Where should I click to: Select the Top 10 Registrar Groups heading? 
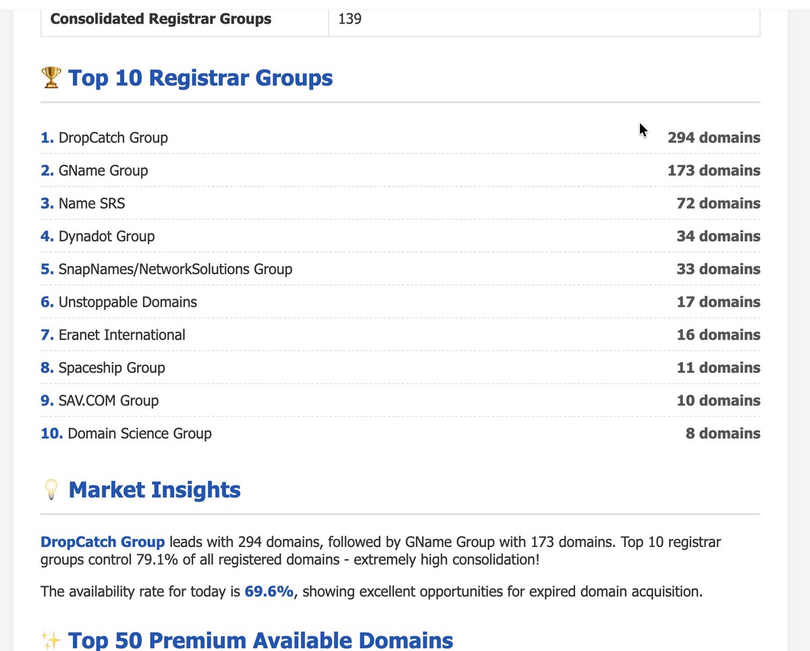(200, 78)
